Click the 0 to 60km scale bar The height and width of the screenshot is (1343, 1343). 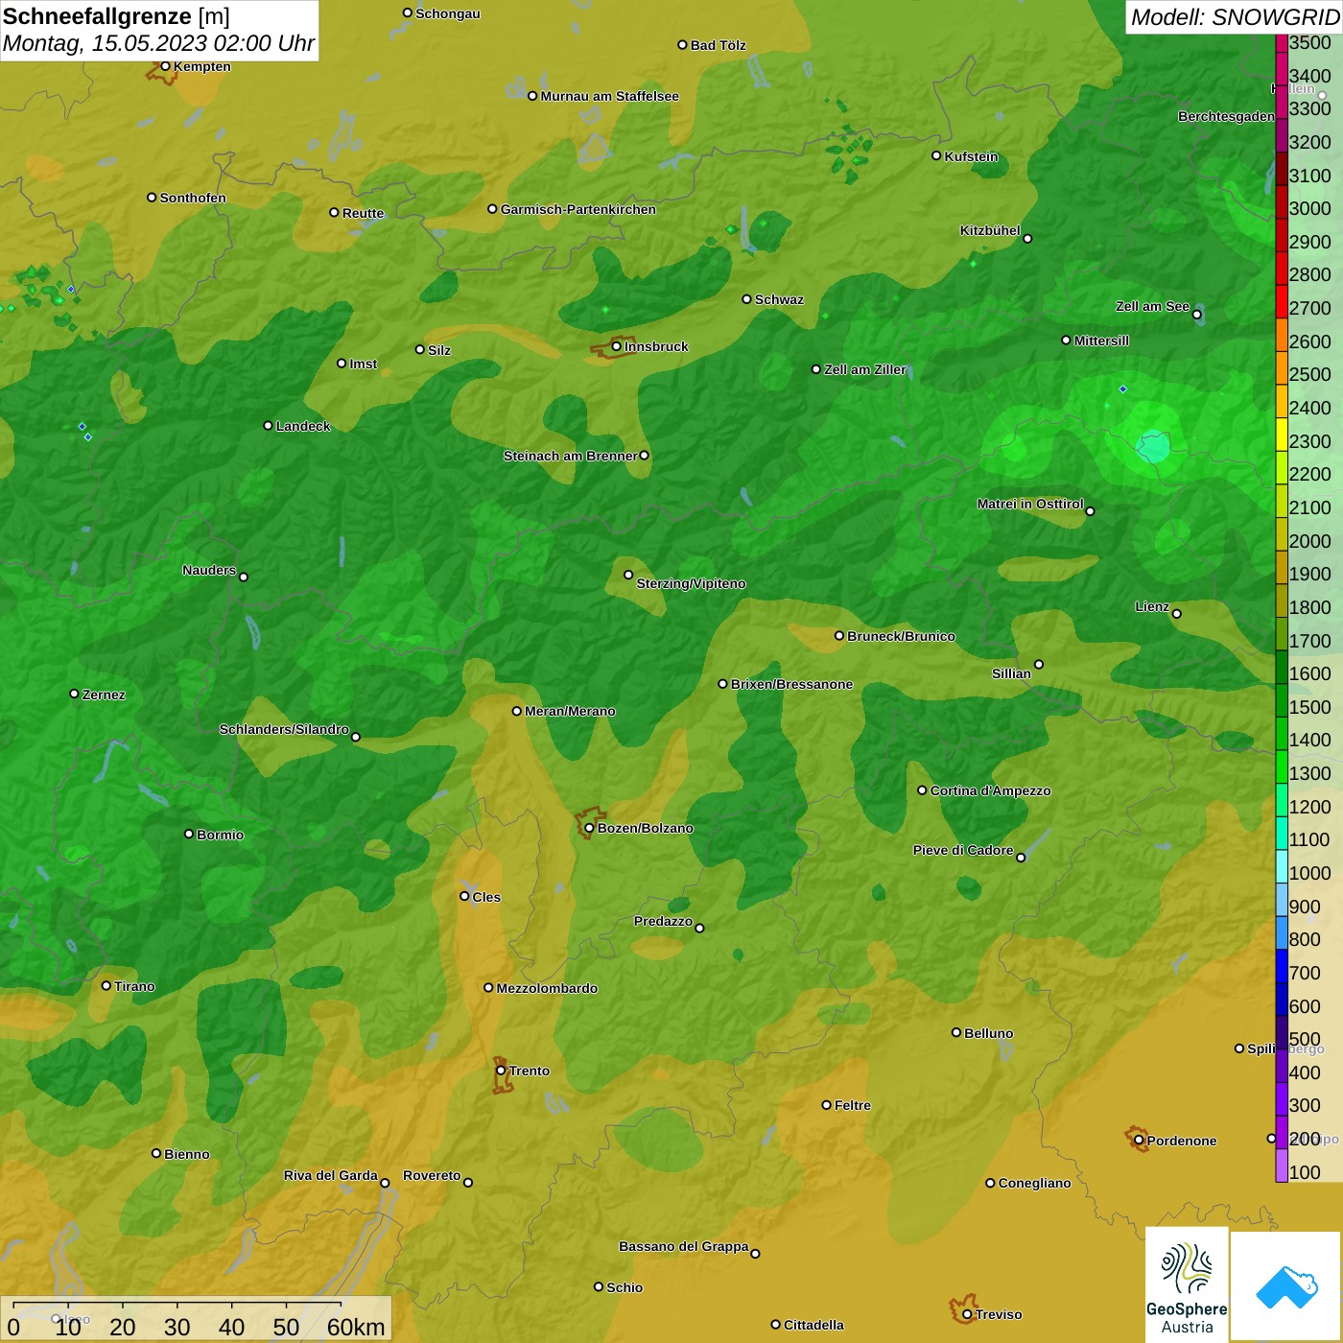pos(197,1319)
